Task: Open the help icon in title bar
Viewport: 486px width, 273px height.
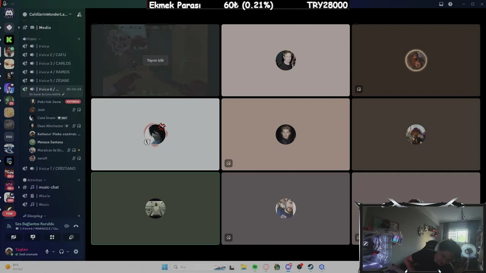Action: click(x=450, y=4)
